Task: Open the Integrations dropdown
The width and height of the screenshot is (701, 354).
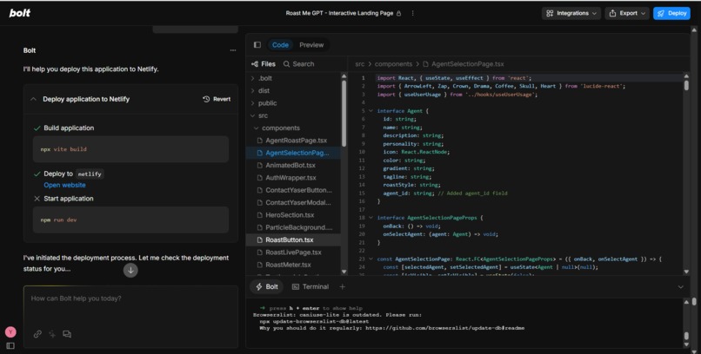Action: pos(571,13)
